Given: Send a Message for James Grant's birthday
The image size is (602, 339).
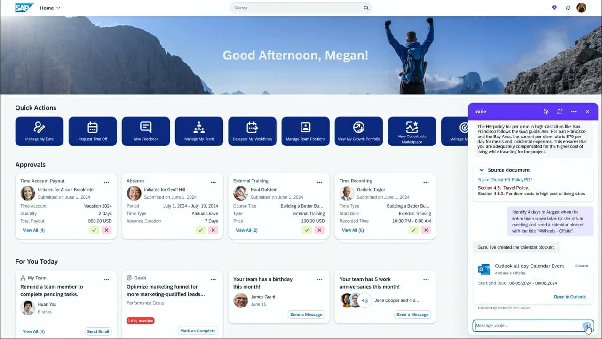Looking at the screenshot, I should coord(306,315).
